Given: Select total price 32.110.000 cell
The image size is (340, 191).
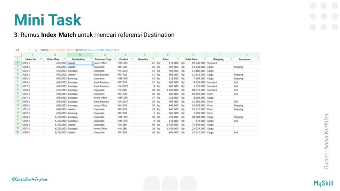Looking at the screenshot, I should point(193,132).
